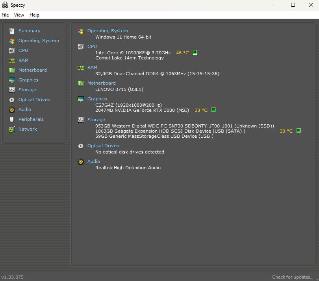Open the Graphics sidebar section
This screenshot has width=319, height=281.
pyautogui.click(x=28, y=80)
